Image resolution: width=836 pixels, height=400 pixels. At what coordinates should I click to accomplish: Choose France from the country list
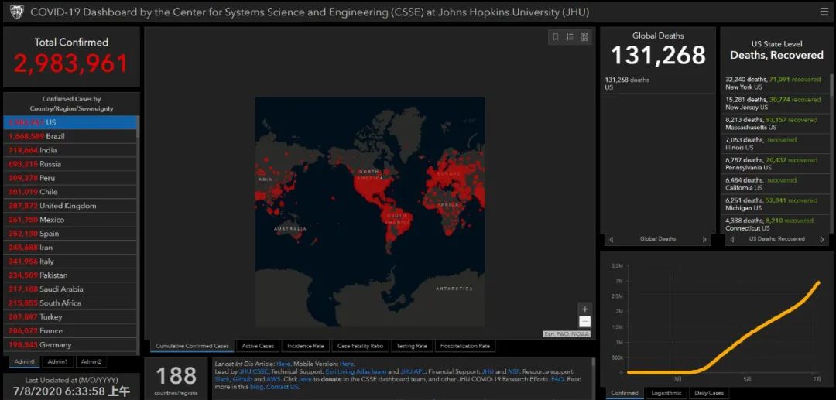pyautogui.click(x=70, y=330)
